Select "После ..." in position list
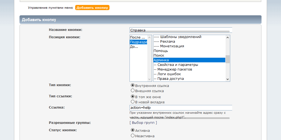Screen dimensions: 281x140 [x=138, y=37]
